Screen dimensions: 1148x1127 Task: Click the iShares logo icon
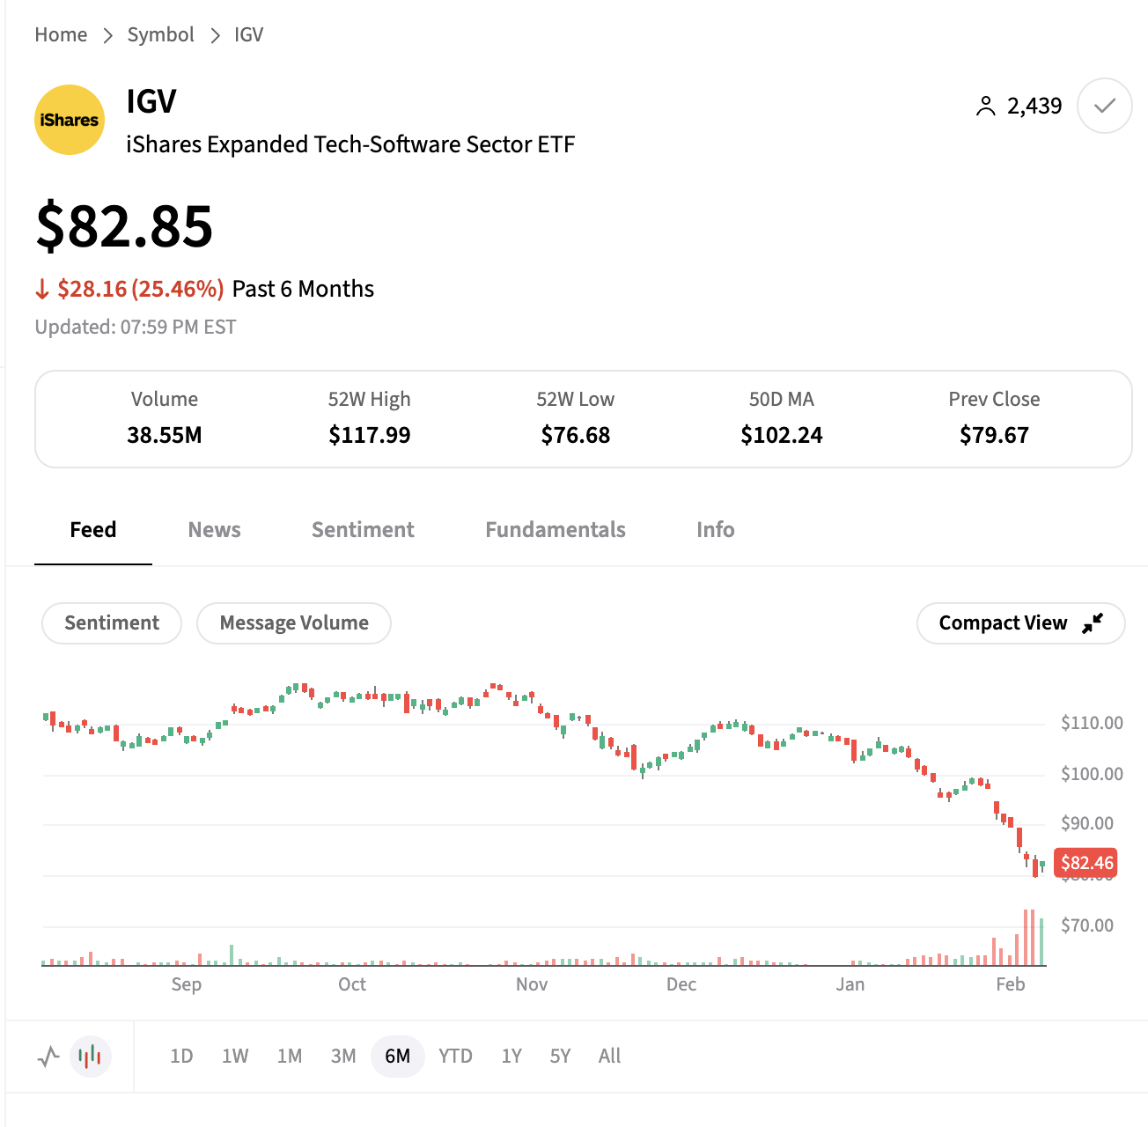tap(70, 120)
